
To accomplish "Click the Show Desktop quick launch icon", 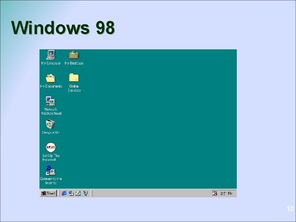I will point(78,193).
